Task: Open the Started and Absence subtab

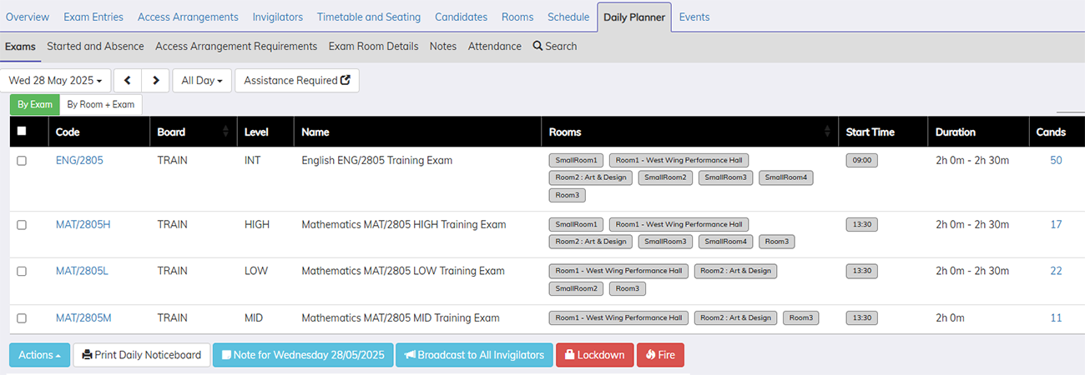Action: pos(95,47)
